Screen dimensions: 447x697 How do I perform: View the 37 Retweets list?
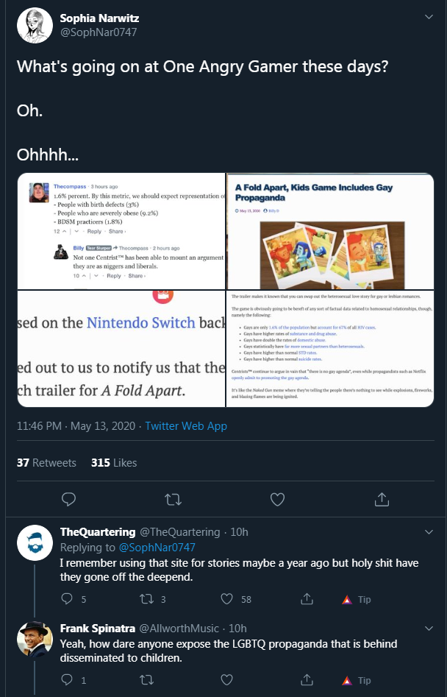(x=46, y=463)
